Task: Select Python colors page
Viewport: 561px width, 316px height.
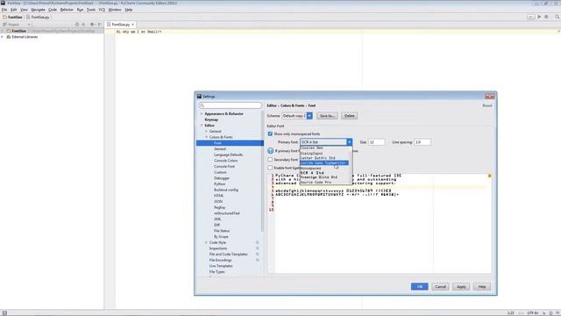Action: 220,183
